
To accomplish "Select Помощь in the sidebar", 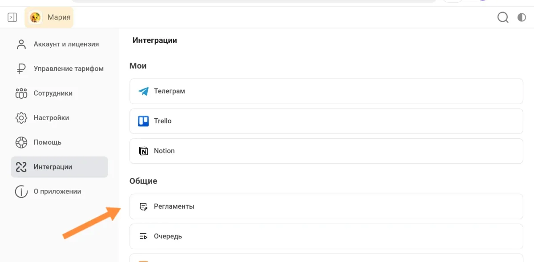I will pyautogui.click(x=47, y=142).
